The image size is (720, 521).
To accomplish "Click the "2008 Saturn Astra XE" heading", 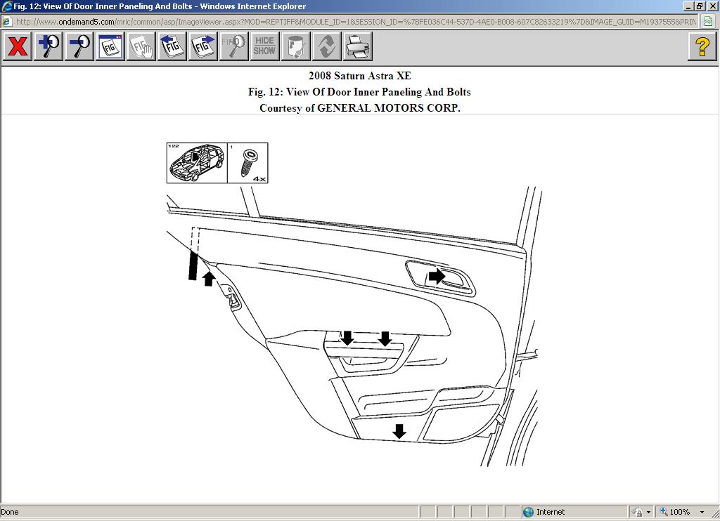I will coord(359,76).
